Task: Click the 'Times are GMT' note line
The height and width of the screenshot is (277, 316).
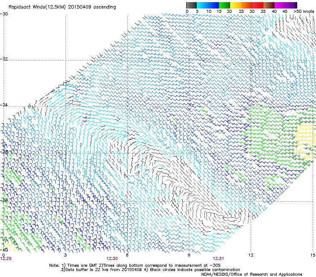Action: (x=135, y=265)
